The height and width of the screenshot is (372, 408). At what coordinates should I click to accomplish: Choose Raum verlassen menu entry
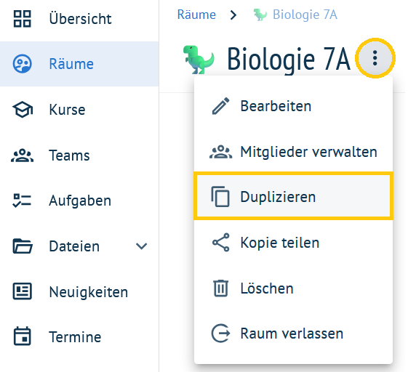[x=293, y=333]
